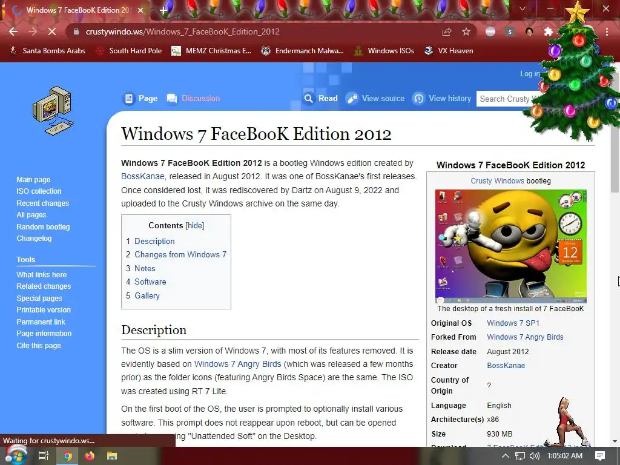
Task: Open File Explorer from the taskbar
Action: pos(112,456)
